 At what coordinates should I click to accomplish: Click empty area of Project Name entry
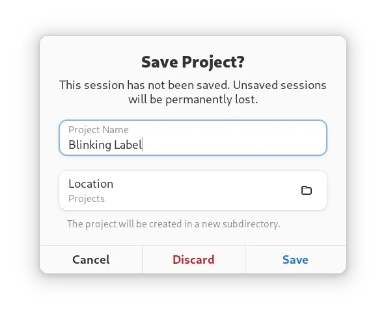[x=234, y=144]
